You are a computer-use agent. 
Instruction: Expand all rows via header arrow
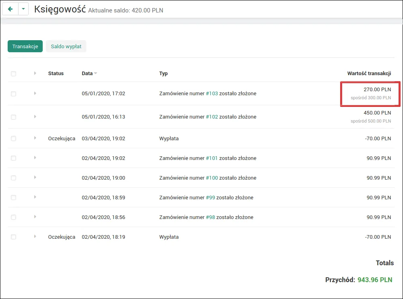click(x=35, y=73)
